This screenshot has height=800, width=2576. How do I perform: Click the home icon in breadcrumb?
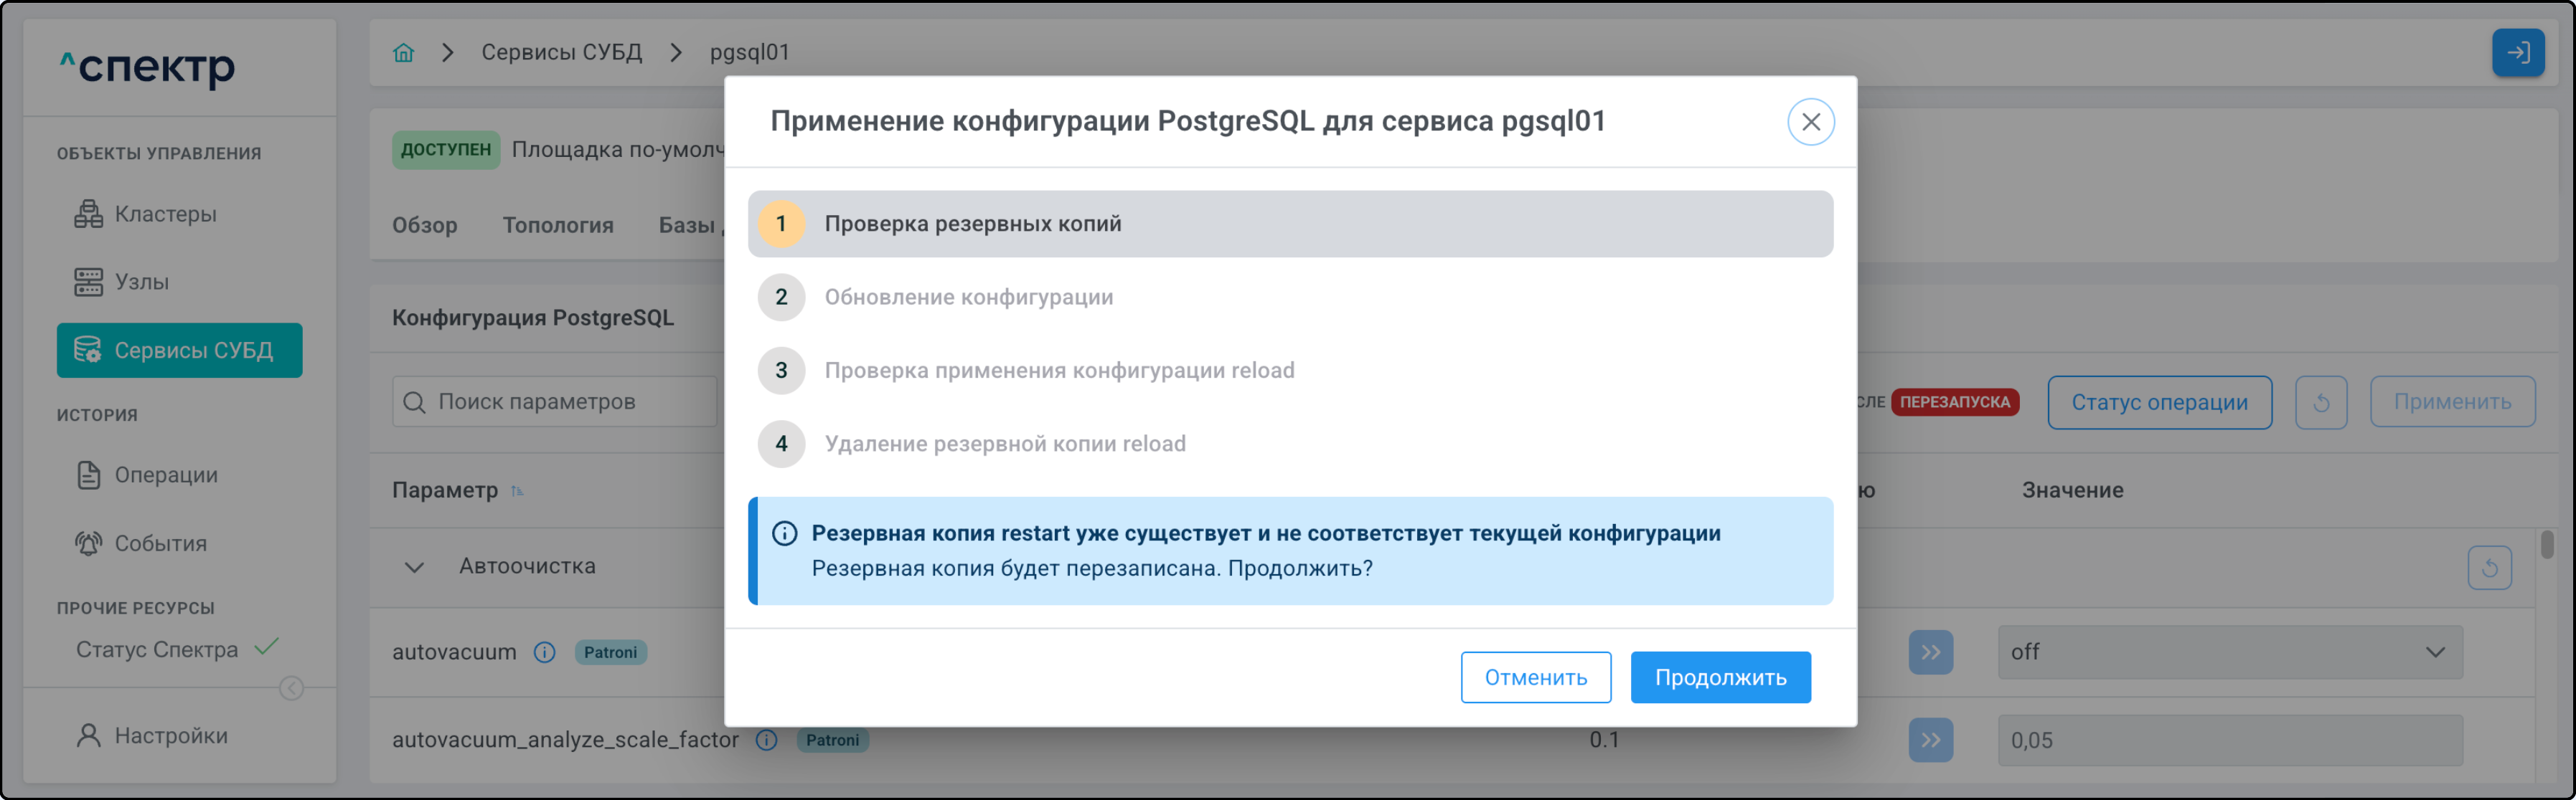click(x=403, y=52)
